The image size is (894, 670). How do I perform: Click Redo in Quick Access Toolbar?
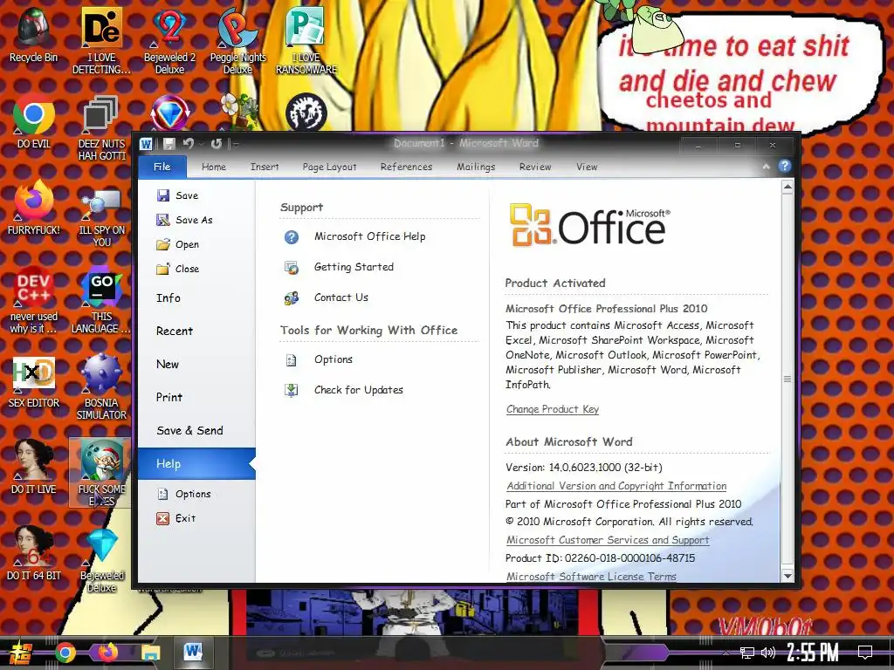tap(217, 144)
